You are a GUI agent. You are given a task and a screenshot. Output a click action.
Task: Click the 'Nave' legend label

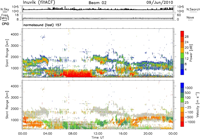coord(190,18)
